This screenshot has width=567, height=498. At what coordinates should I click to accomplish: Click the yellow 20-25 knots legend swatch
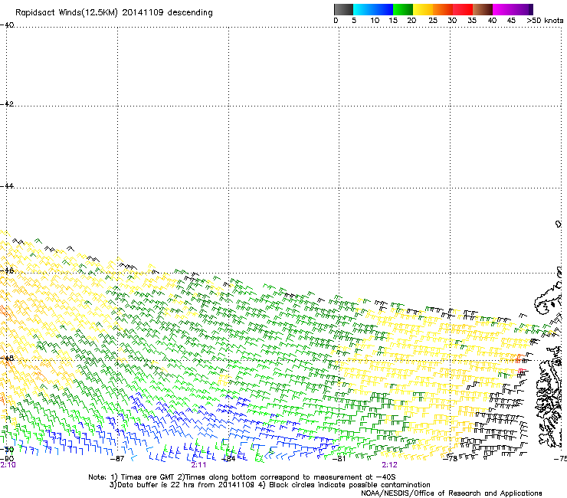(x=423, y=9)
